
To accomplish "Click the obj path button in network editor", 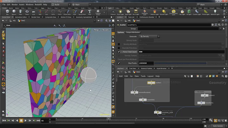I will [128, 72].
